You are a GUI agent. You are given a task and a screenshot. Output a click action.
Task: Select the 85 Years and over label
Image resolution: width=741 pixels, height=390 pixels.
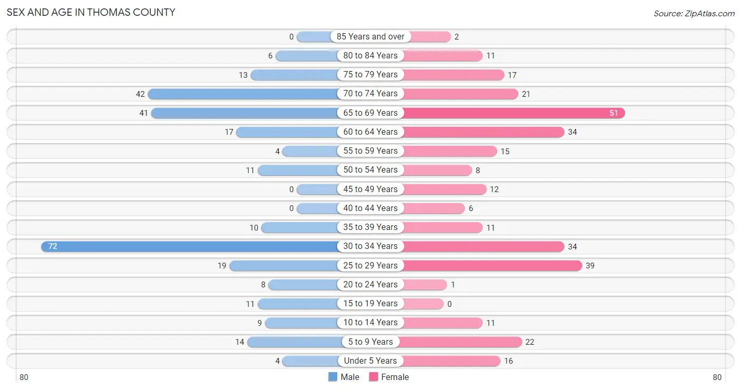(x=370, y=37)
